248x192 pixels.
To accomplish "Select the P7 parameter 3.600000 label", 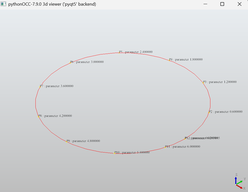I will pos(56,86).
